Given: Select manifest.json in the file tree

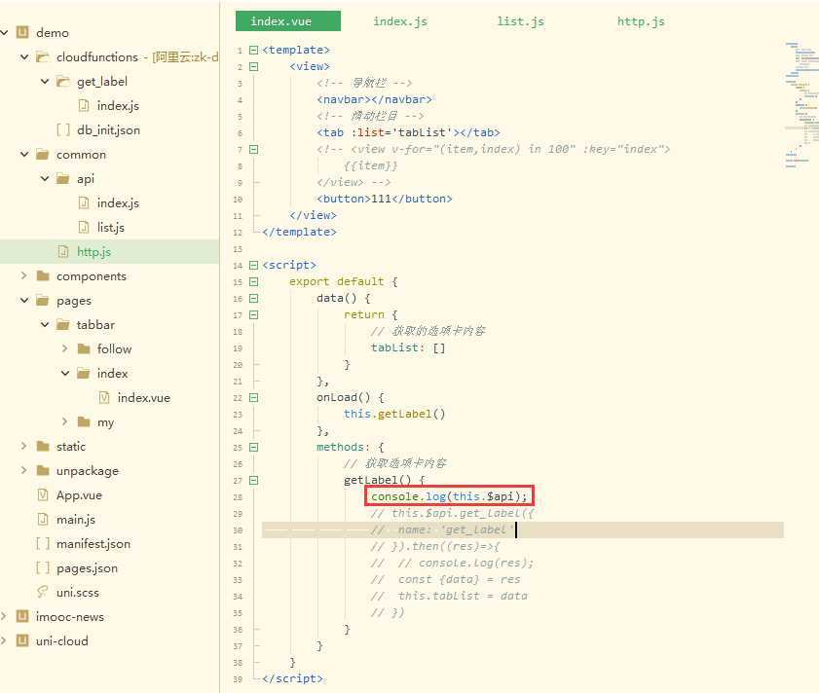Looking at the screenshot, I should click(93, 544).
